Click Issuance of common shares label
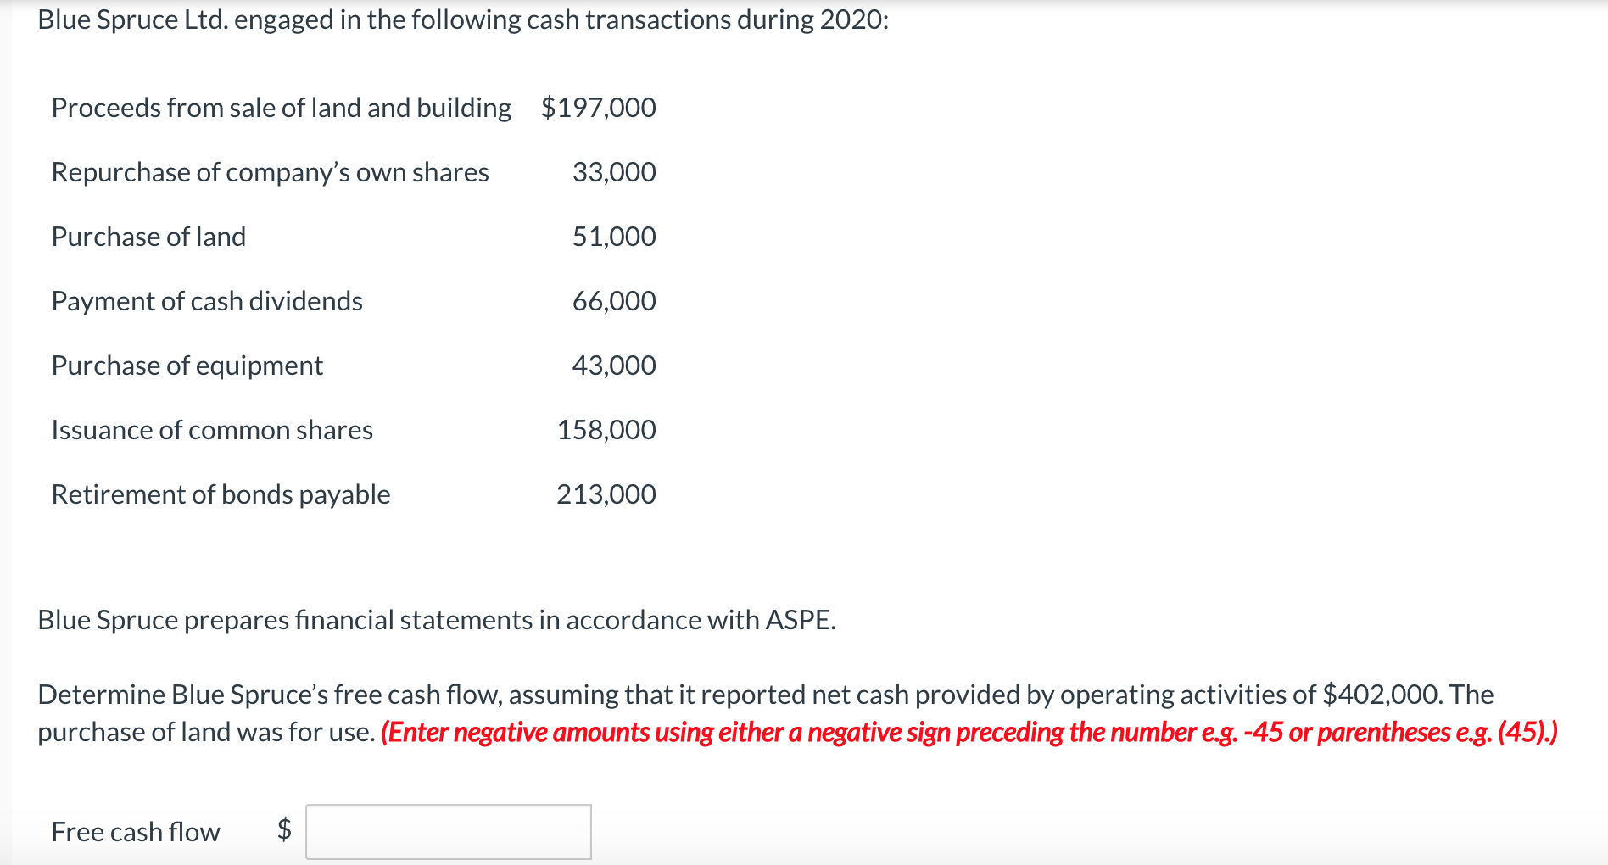 (212, 430)
